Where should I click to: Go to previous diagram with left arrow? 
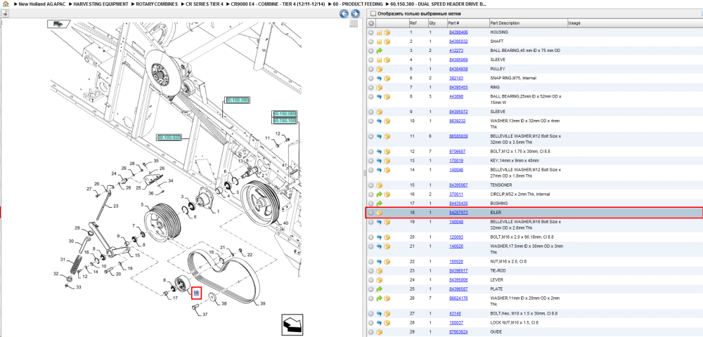[x=344, y=14]
